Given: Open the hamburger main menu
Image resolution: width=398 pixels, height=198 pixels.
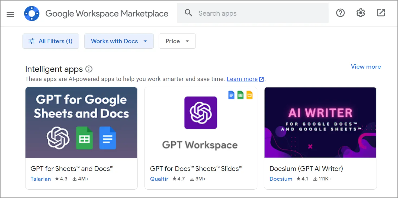Looking at the screenshot, I should click(10, 14).
